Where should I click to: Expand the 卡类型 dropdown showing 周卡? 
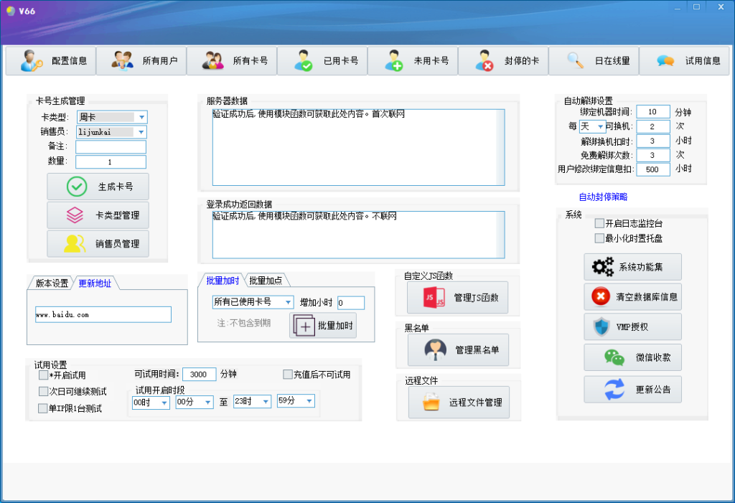141,117
